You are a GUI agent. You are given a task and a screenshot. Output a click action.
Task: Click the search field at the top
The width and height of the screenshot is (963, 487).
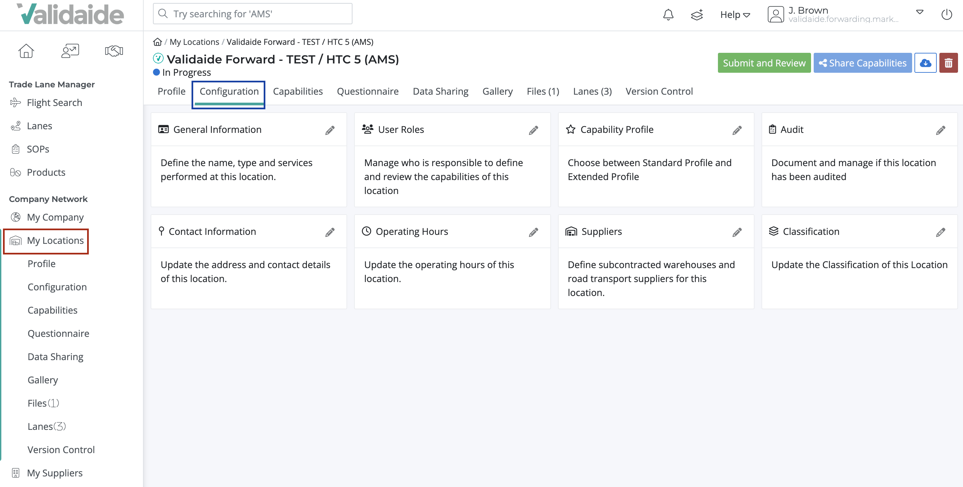252,13
